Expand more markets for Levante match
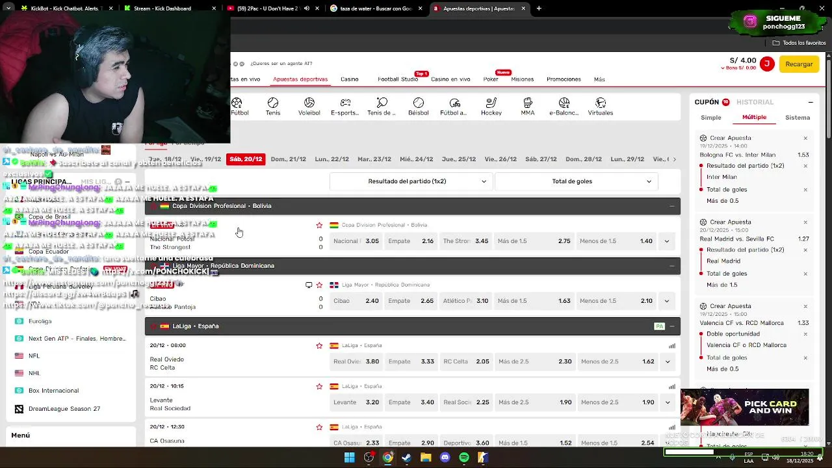Viewport: 832px width, 468px height. coord(668,402)
